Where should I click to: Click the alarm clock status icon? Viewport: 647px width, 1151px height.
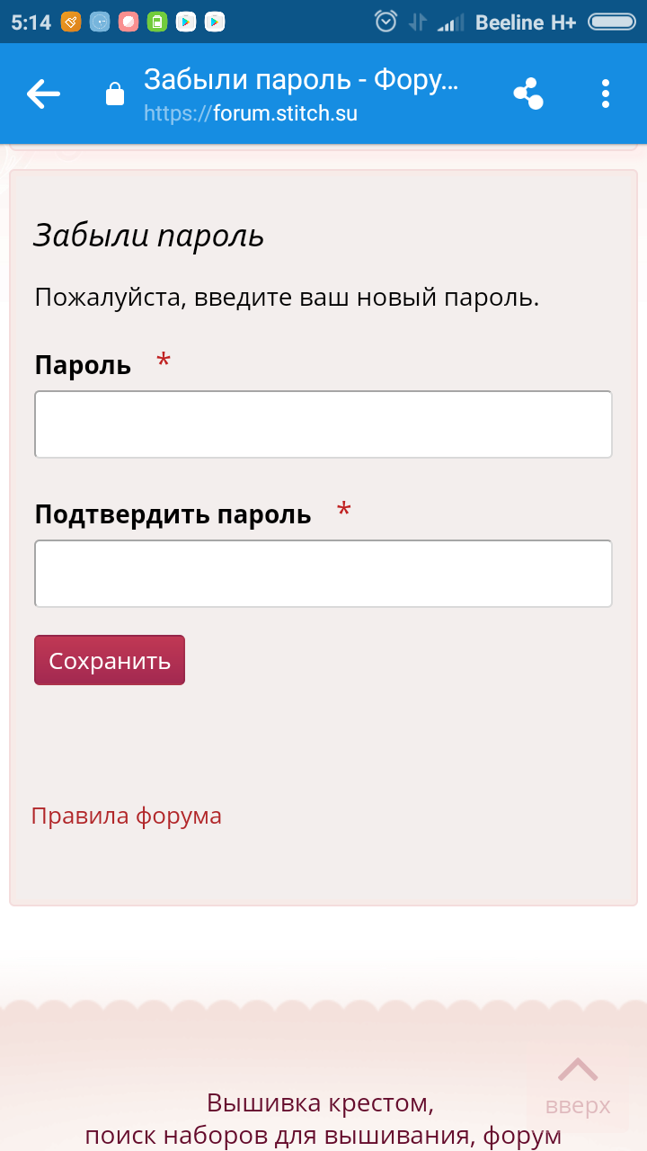click(386, 22)
